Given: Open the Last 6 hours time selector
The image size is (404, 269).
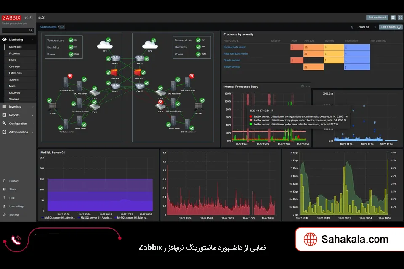Looking at the screenshot, I should tap(391, 27).
